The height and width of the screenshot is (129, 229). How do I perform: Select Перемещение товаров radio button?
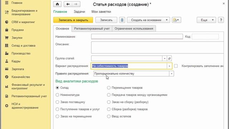tap(109, 87)
